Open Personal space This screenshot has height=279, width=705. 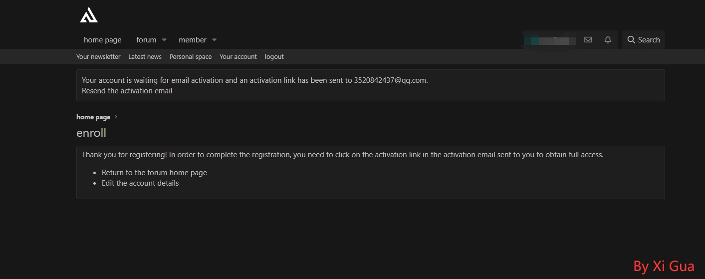(191, 57)
